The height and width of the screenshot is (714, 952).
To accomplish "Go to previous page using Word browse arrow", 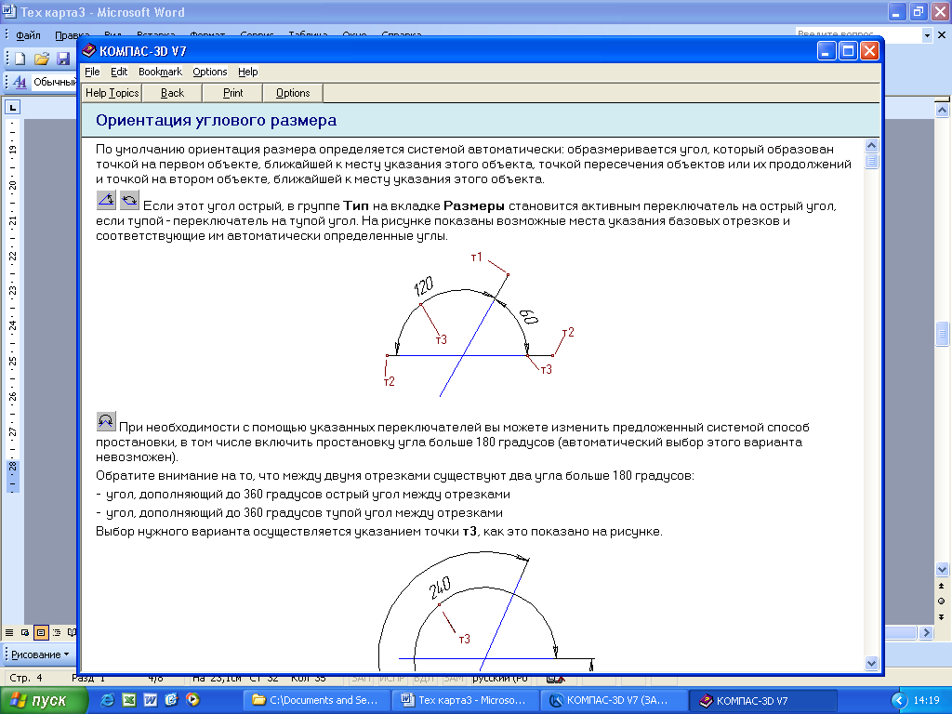I will pyautogui.click(x=942, y=586).
